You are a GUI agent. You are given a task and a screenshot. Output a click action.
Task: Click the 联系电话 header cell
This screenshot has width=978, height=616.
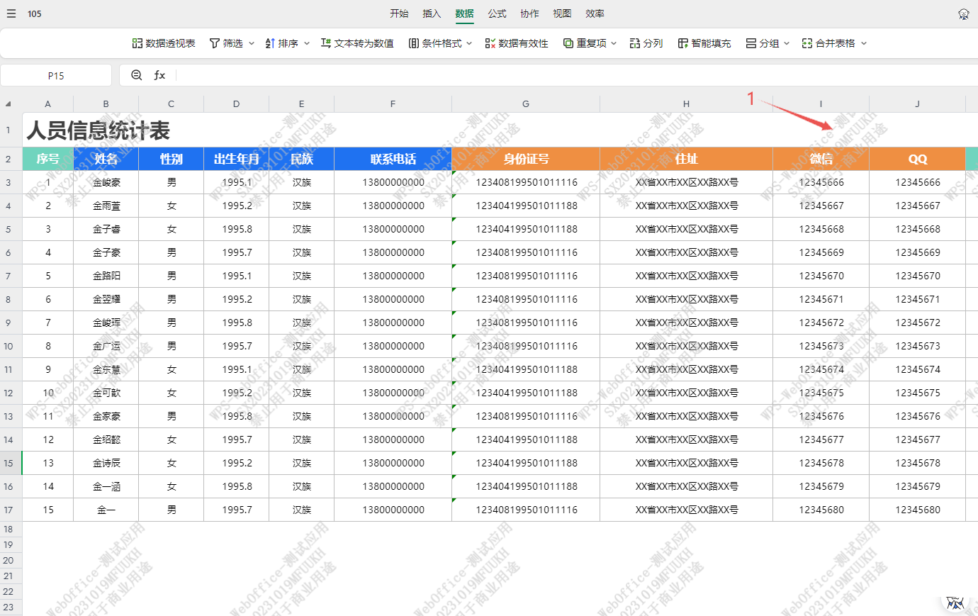click(393, 159)
